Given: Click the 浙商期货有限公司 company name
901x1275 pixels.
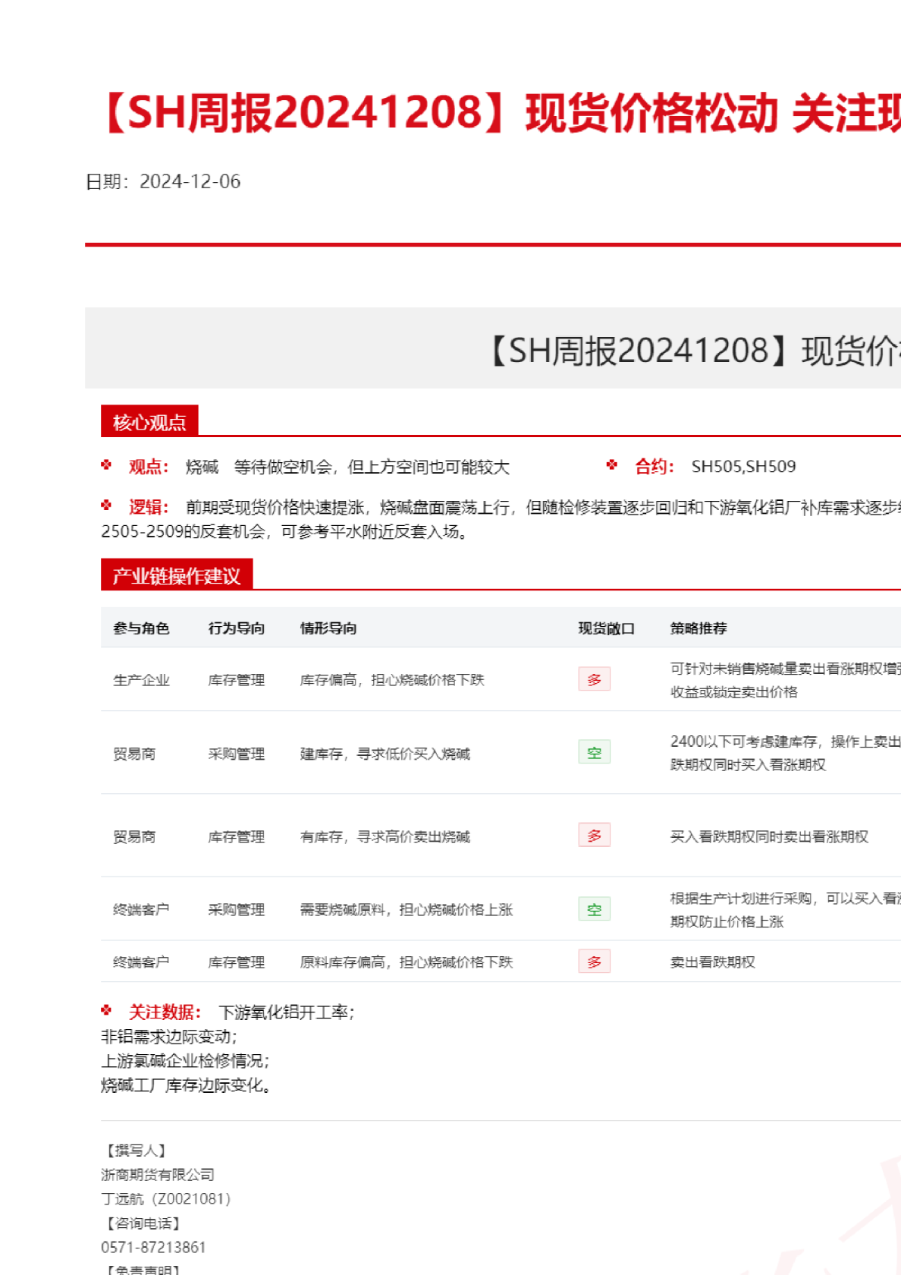Looking at the screenshot, I should pos(158,1174).
